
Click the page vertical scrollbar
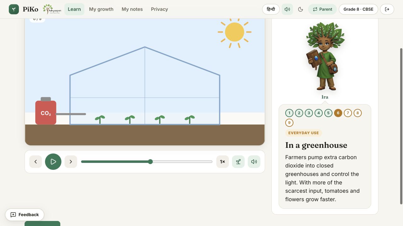[x=401, y=126]
